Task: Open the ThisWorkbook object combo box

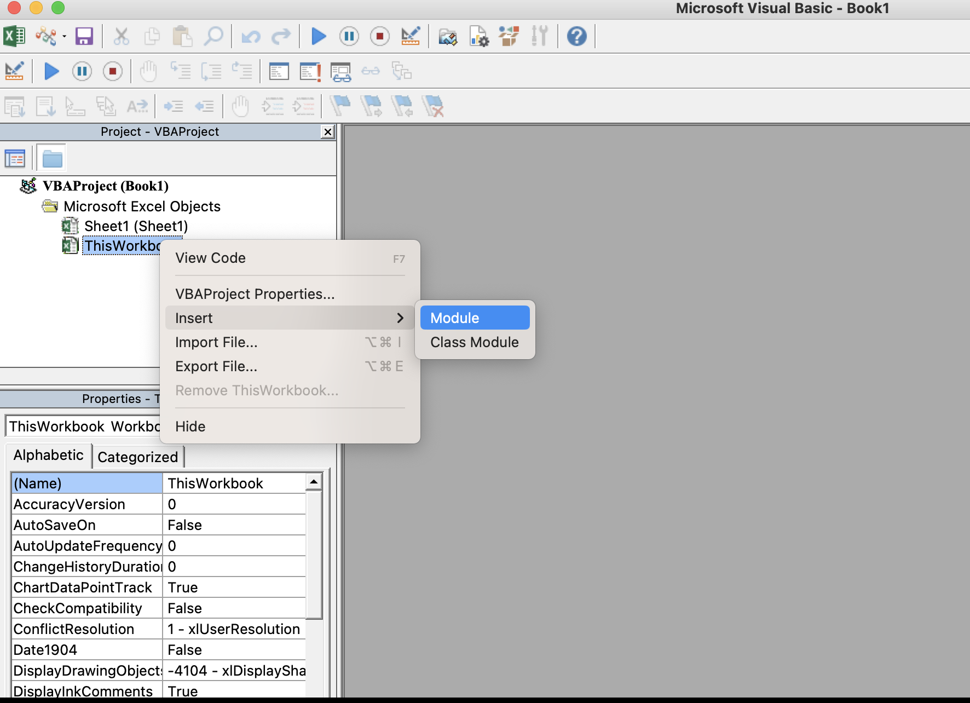Action: point(83,427)
